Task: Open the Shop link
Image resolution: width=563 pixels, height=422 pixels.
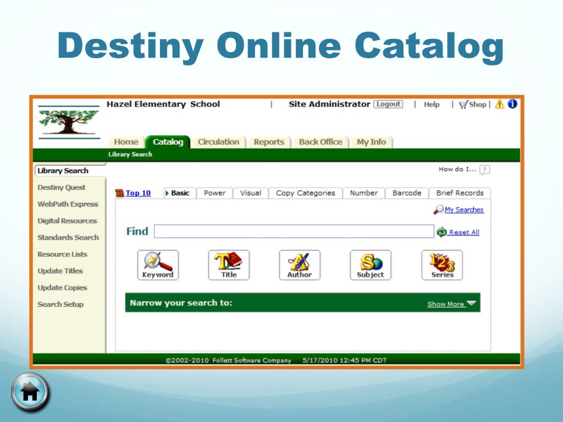Action: [x=478, y=104]
